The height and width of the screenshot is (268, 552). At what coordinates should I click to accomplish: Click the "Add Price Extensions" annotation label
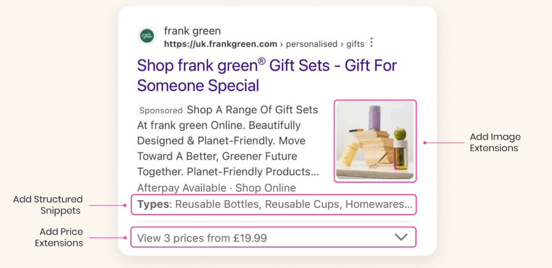coord(59,237)
